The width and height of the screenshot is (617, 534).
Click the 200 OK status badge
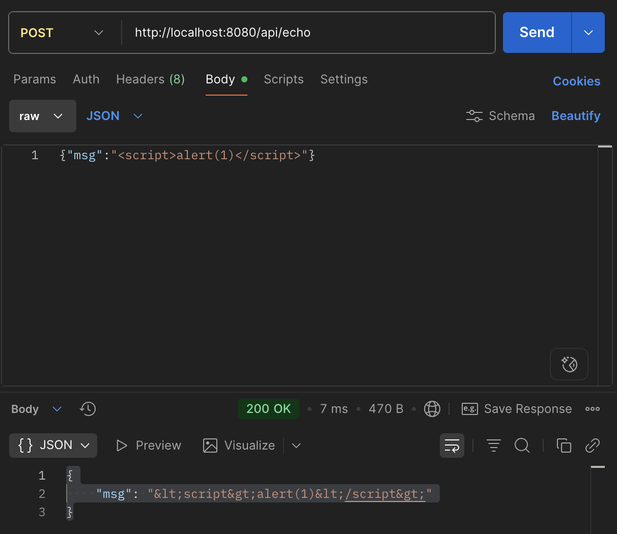point(268,409)
